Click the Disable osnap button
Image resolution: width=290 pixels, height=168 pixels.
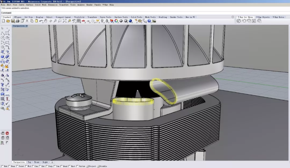click(x=102, y=167)
